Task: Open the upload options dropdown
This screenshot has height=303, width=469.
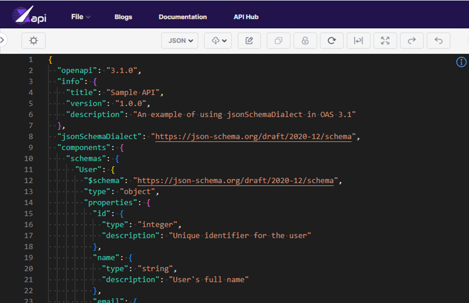Action: (x=218, y=40)
